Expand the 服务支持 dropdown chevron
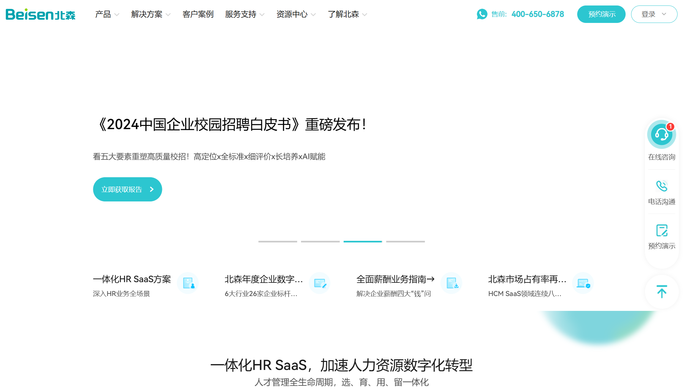 pyautogui.click(x=262, y=15)
